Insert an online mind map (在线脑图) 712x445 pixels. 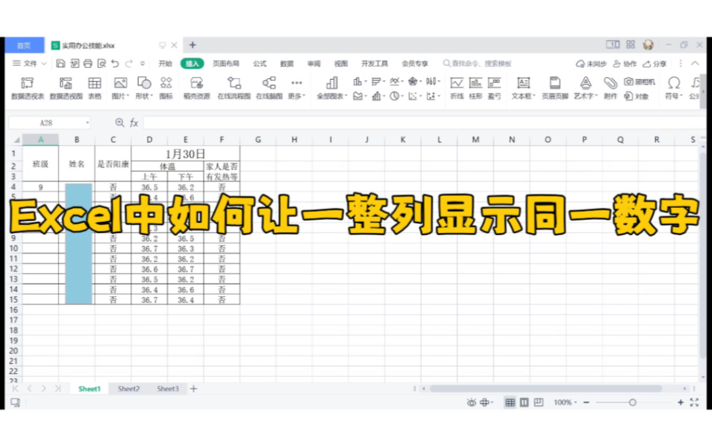269,88
